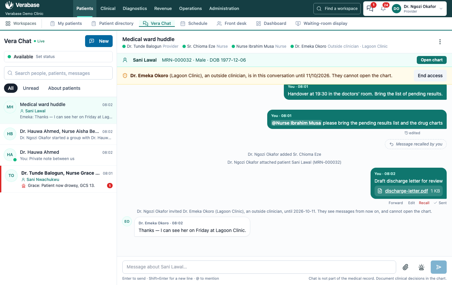Open the Workspaces panel

(21, 24)
